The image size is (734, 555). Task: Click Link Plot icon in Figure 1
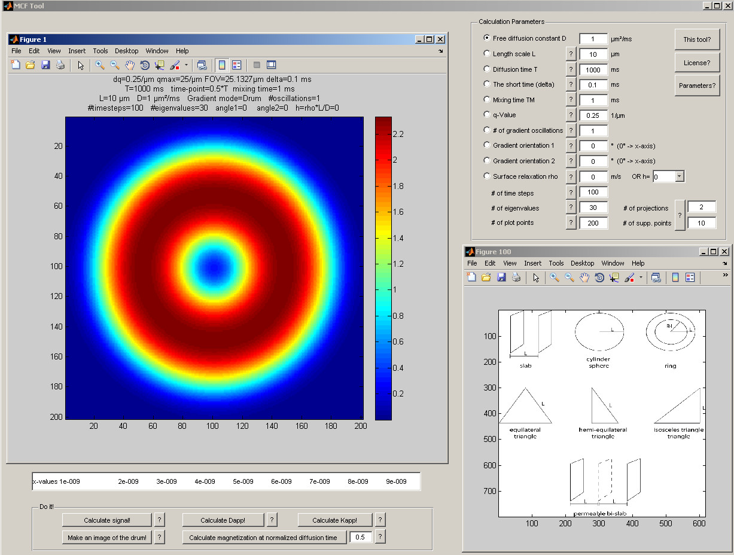point(202,65)
